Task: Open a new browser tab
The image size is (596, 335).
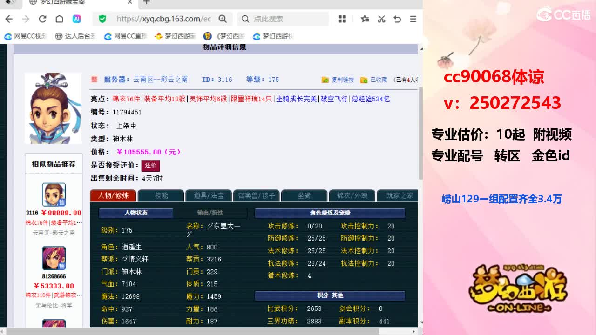Action: pyautogui.click(x=146, y=2)
